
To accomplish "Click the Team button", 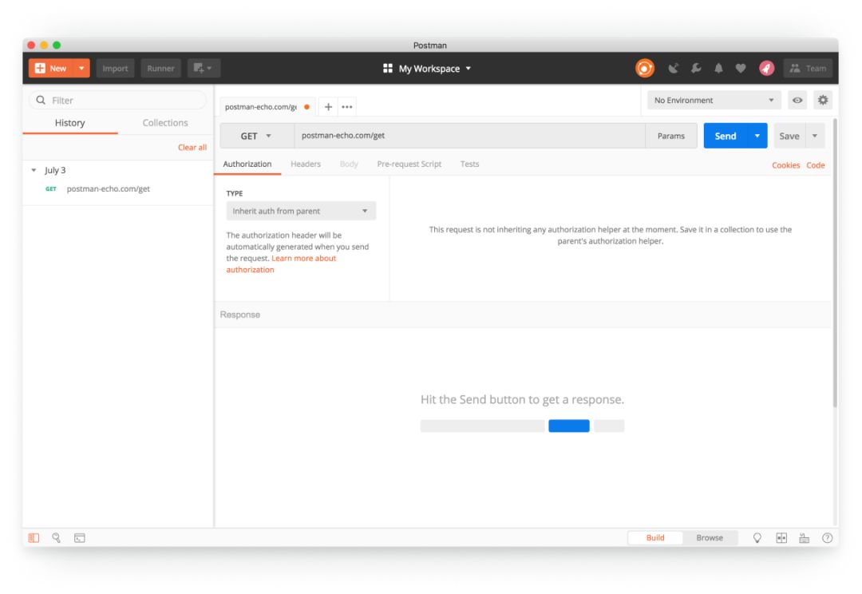I will [x=808, y=68].
